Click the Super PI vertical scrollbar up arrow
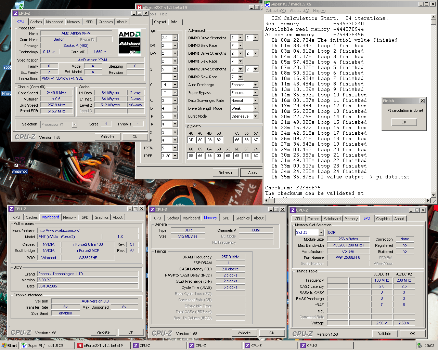This screenshot has height=350, width=438. 434,17
